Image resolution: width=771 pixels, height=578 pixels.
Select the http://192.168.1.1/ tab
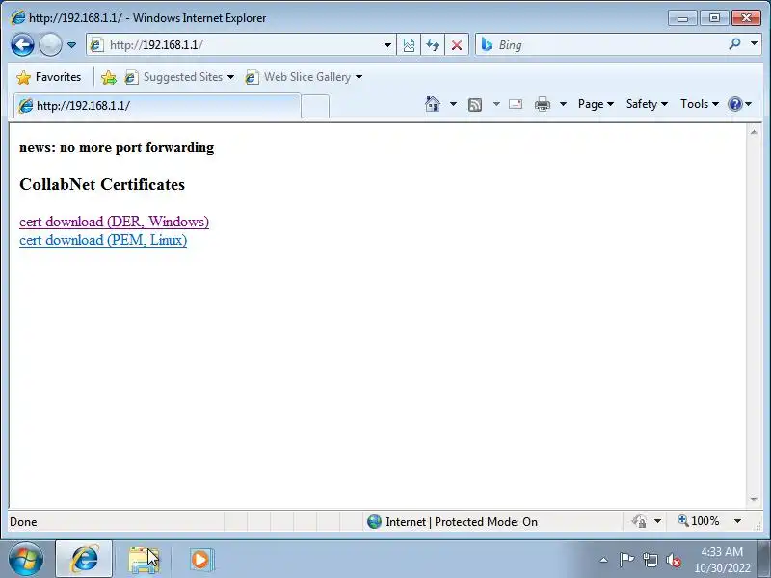[156, 106]
